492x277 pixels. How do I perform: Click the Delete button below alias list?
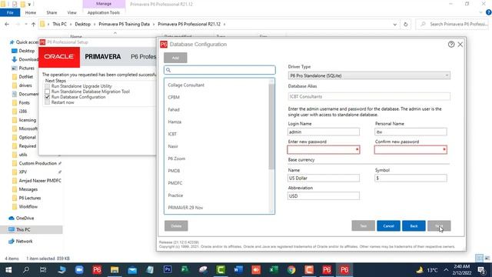pyautogui.click(x=176, y=225)
